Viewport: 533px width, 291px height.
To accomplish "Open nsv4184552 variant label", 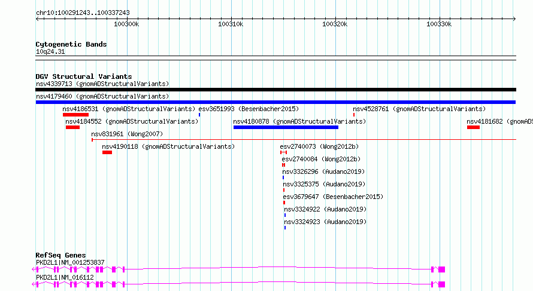I will pyautogui.click(x=132, y=121).
